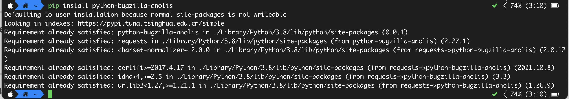The width and height of the screenshot is (569, 99).
Task: Click the home icon in top prompt
Action: tap(25, 6)
